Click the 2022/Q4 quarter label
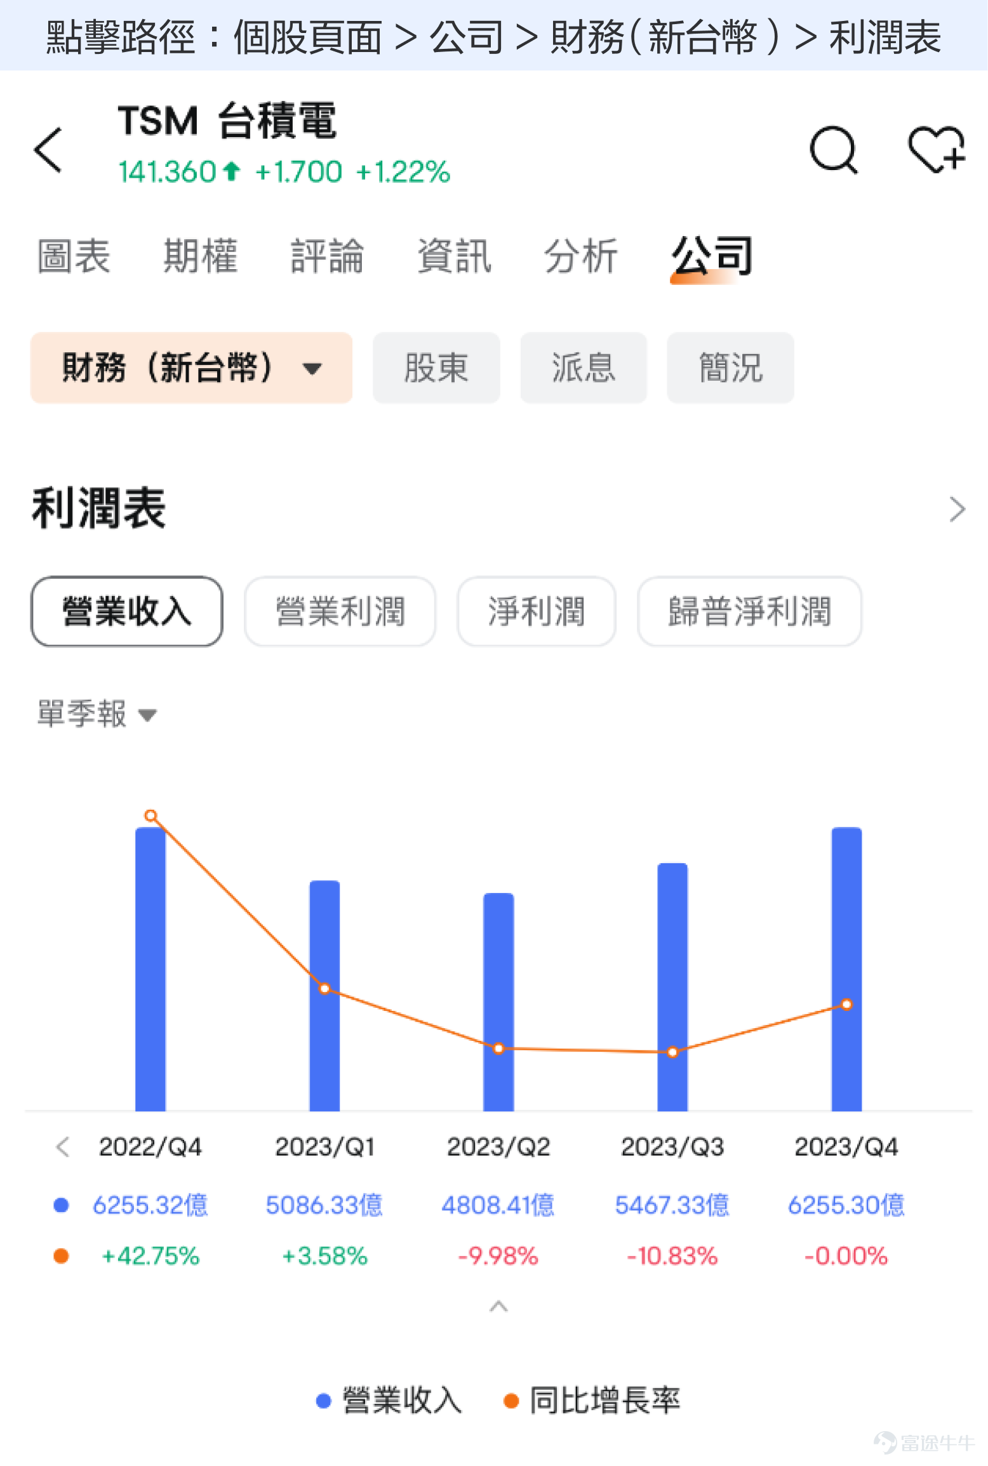The image size is (988, 1466). coord(150,1147)
